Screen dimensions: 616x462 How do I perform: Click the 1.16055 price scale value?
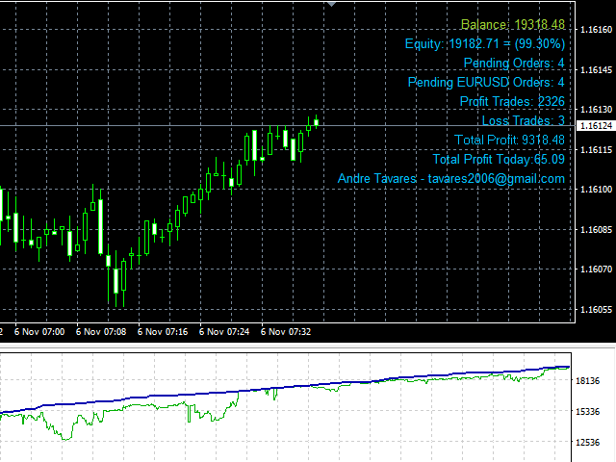tap(596, 310)
